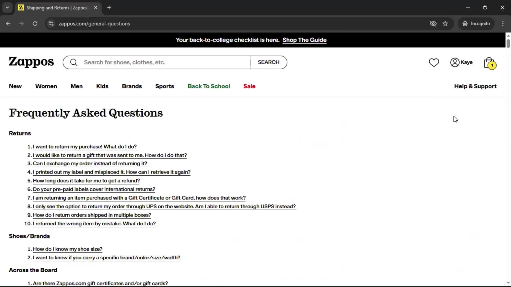
Task: Open favorites with the heart icon
Action: pyautogui.click(x=434, y=62)
